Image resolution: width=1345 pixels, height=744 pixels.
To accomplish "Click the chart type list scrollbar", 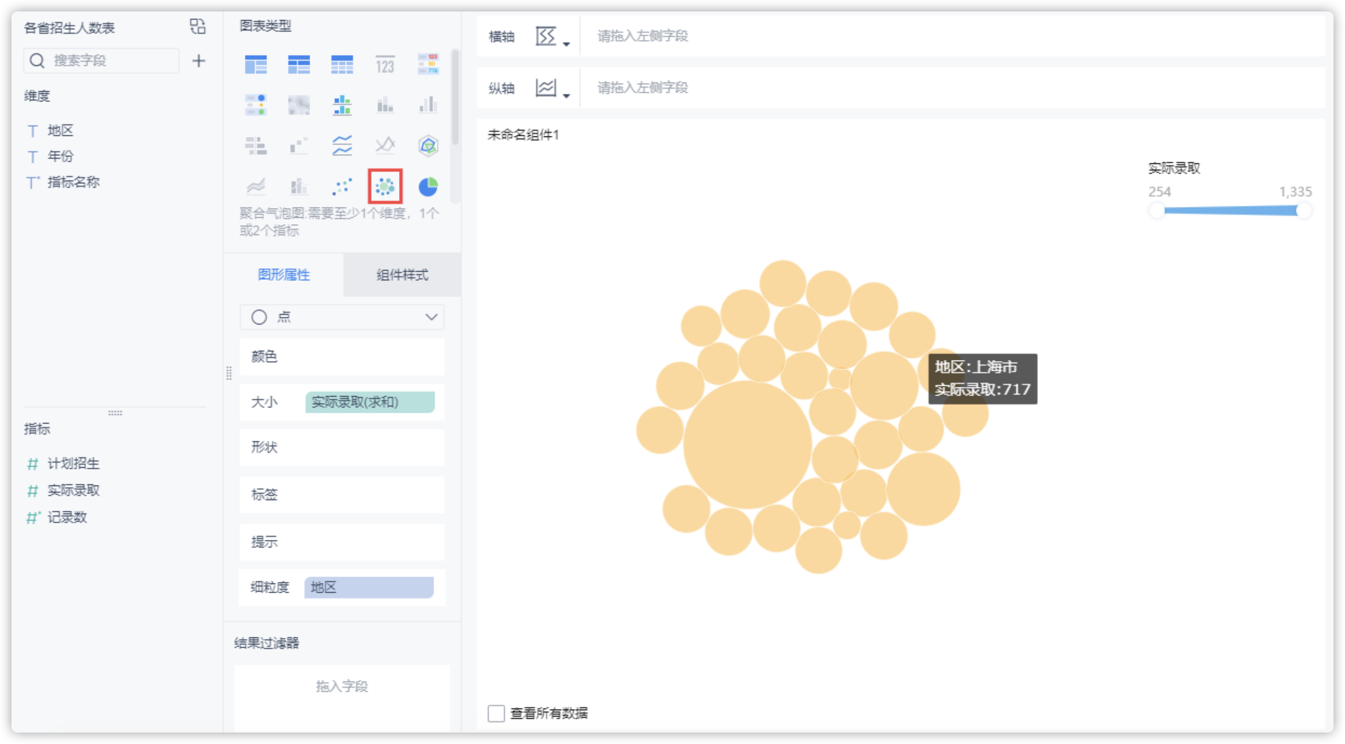I will pyautogui.click(x=455, y=97).
